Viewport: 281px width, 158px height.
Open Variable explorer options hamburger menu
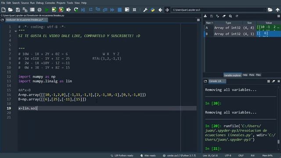click(x=279, y=16)
